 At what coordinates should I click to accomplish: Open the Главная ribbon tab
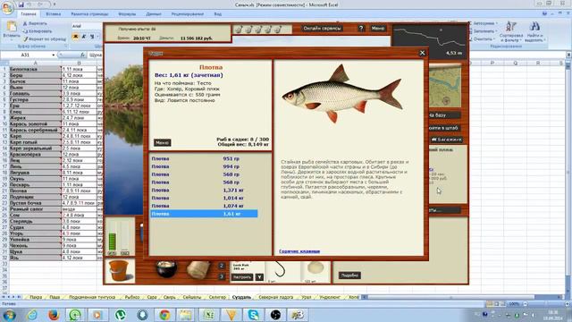(29, 14)
